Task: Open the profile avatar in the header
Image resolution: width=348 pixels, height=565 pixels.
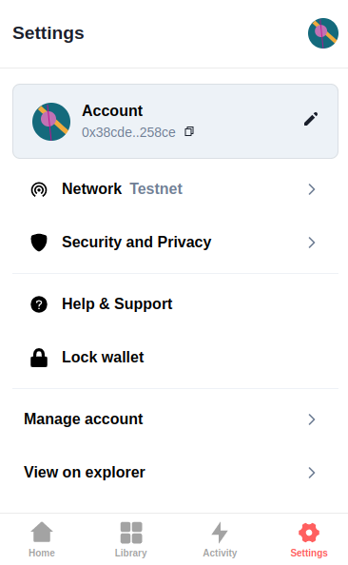Action: click(323, 33)
